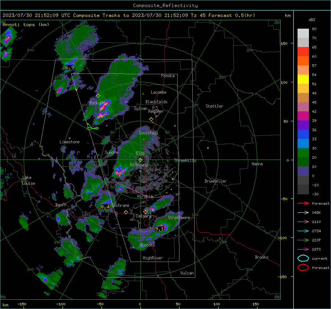
Task: Click the Composite_Reflectivity title
Action: (165, 6)
